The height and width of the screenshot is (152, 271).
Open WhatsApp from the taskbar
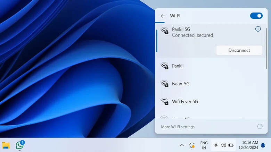point(20,145)
